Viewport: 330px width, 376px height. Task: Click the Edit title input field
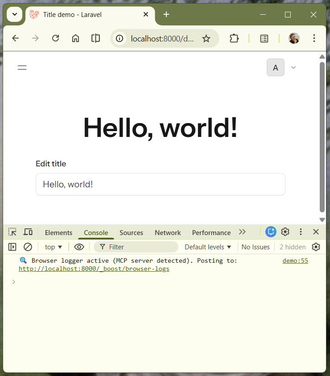point(160,184)
